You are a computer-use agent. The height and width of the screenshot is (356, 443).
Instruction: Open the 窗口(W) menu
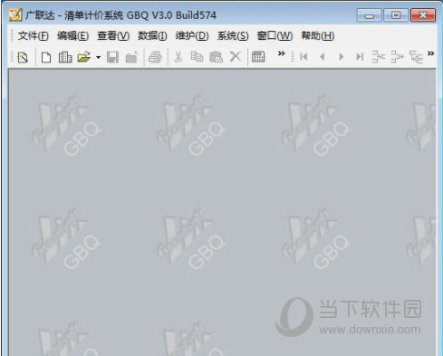click(274, 36)
